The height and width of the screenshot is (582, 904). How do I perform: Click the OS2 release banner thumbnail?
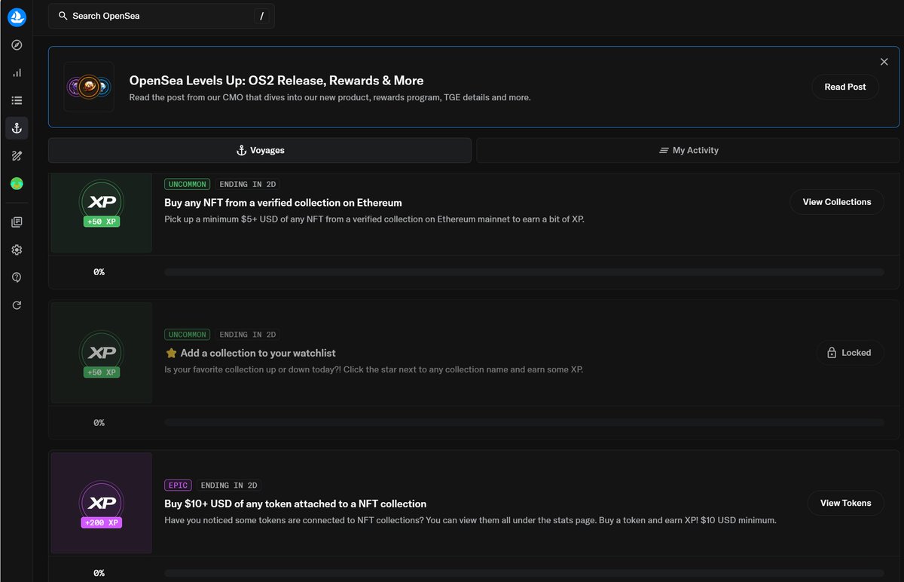click(89, 87)
